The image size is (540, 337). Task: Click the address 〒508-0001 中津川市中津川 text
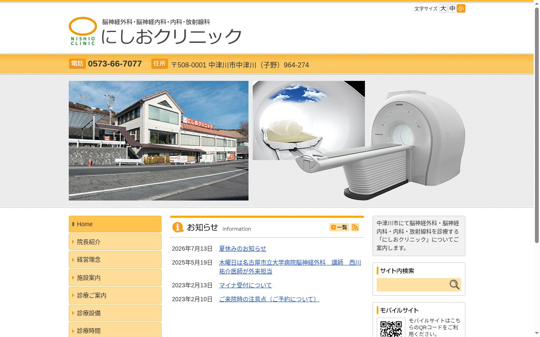[x=240, y=65]
